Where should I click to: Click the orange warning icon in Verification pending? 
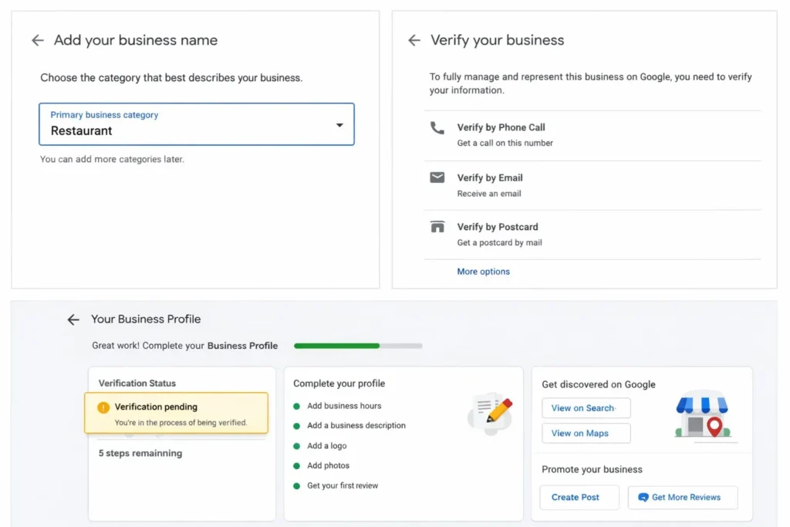(x=103, y=407)
